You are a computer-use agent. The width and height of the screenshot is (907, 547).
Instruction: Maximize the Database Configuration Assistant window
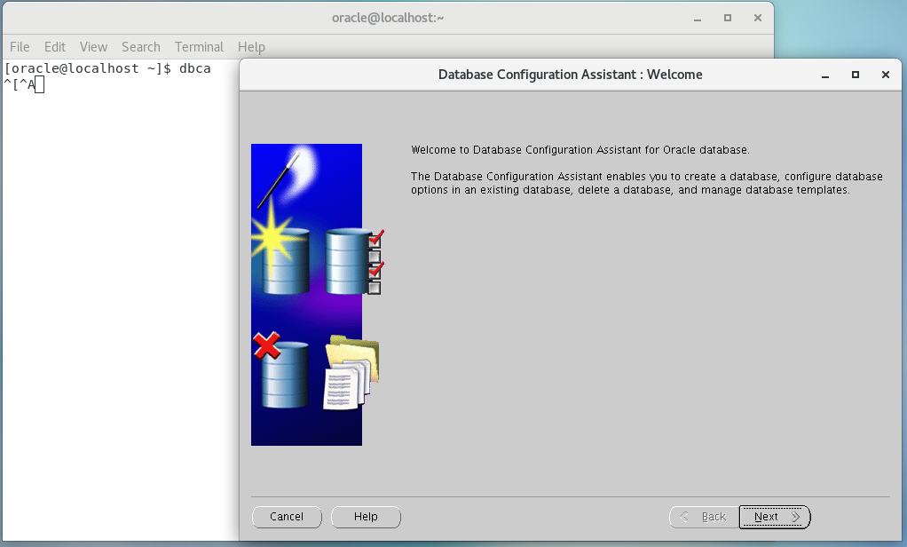pos(855,75)
